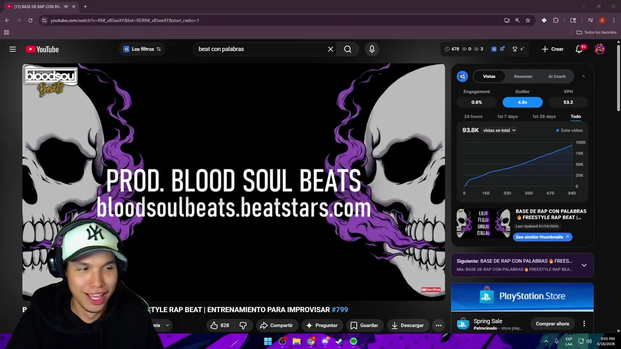This screenshot has width=621, height=349.
Task: Select the 1st 7 days range
Action: [x=507, y=116]
